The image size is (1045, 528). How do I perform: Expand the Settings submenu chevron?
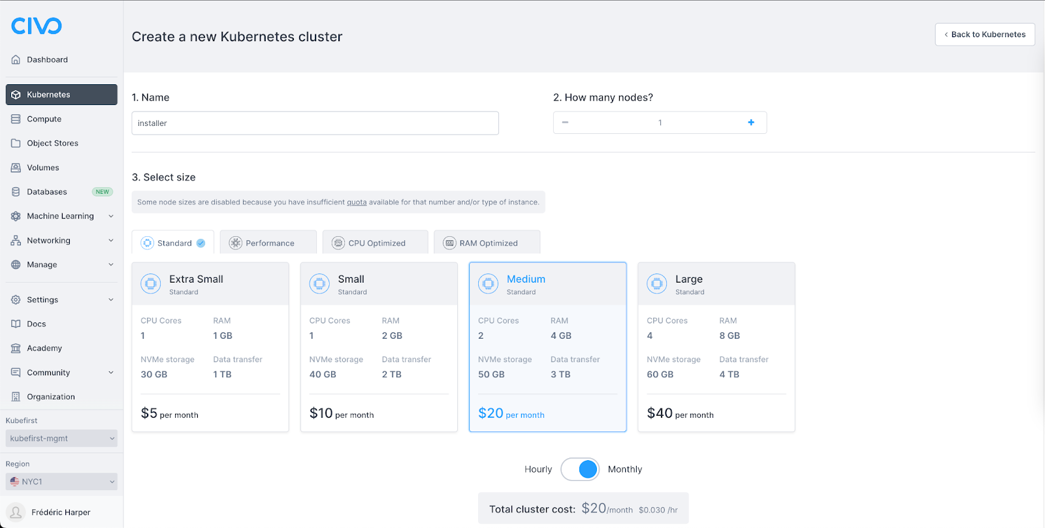111,300
